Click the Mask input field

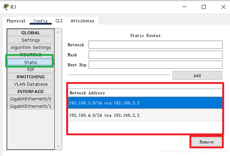point(155,55)
